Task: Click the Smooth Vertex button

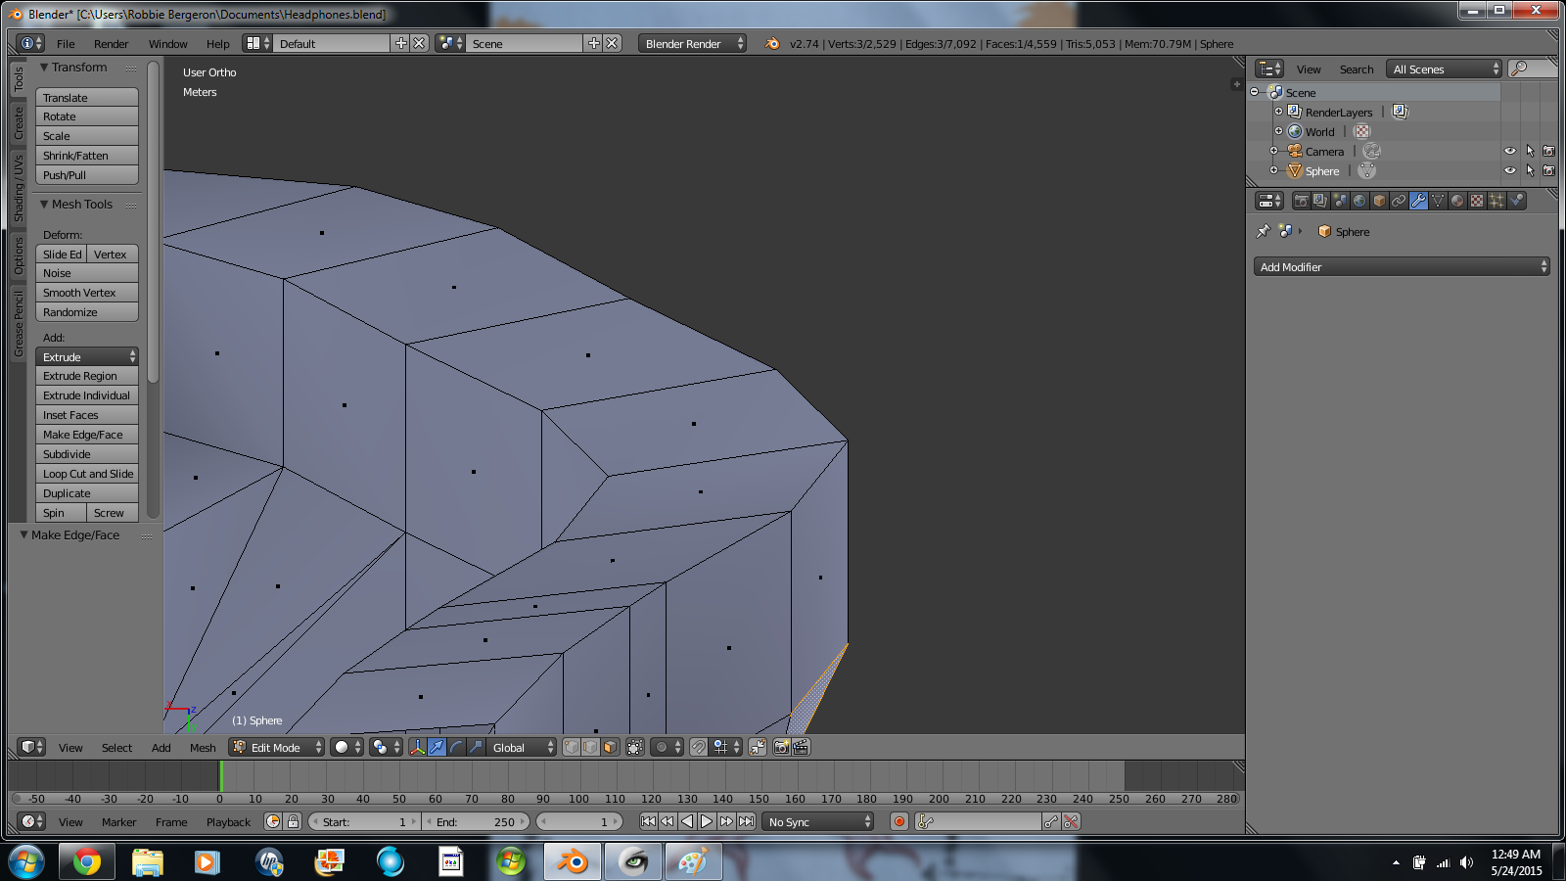Action: [x=87, y=292]
